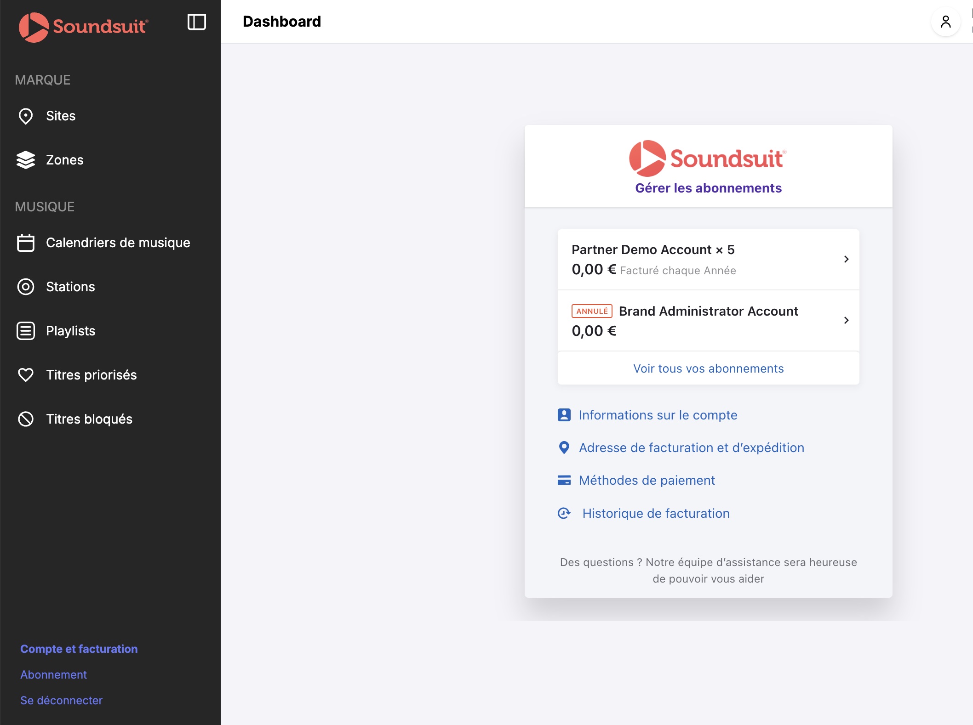Click the Dashboard page title
This screenshot has width=973, height=725.
point(282,22)
